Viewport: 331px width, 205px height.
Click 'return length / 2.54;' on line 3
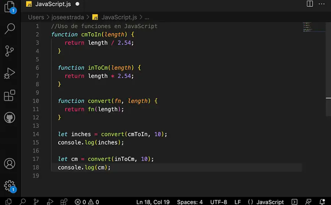pyautogui.click(x=99, y=43)
